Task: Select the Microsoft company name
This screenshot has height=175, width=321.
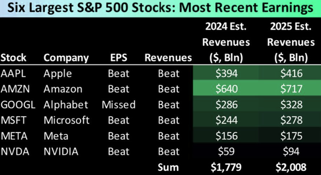Action: tap(66, 120)
